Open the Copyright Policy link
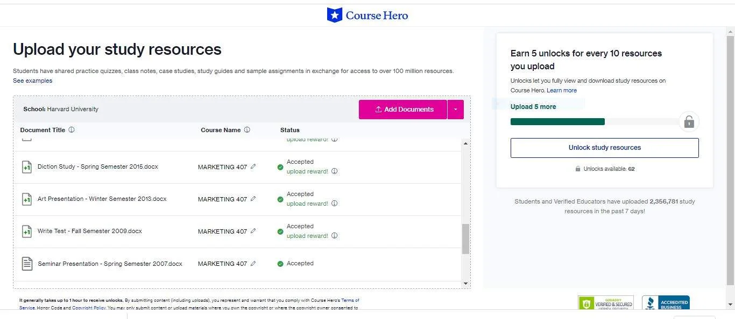The width and height of the screenshot is (735, 319). click(x=89, y=308)
